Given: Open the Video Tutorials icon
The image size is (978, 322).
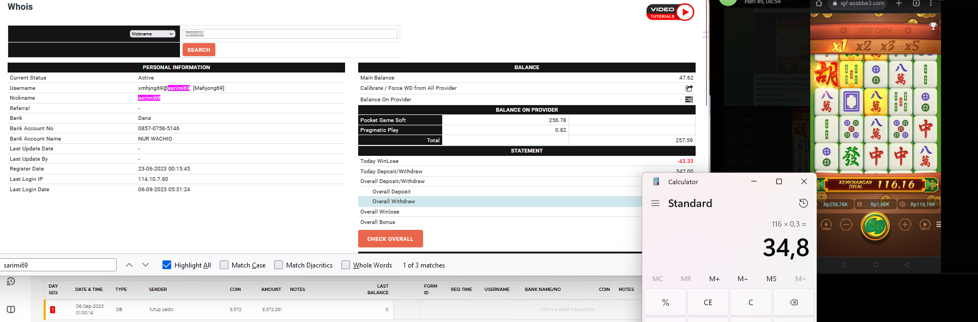Looking at the screenshot, I should (x=670, y=12).
